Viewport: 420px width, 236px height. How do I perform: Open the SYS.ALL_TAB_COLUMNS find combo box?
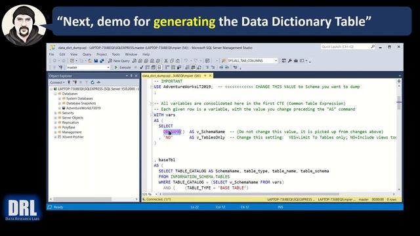(276, 61)
